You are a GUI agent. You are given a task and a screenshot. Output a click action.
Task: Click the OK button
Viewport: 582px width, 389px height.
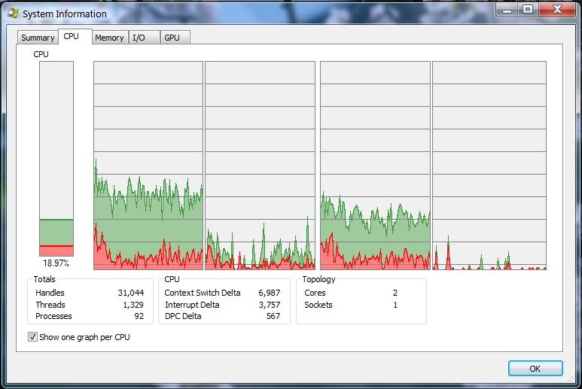tap(535, 368)
